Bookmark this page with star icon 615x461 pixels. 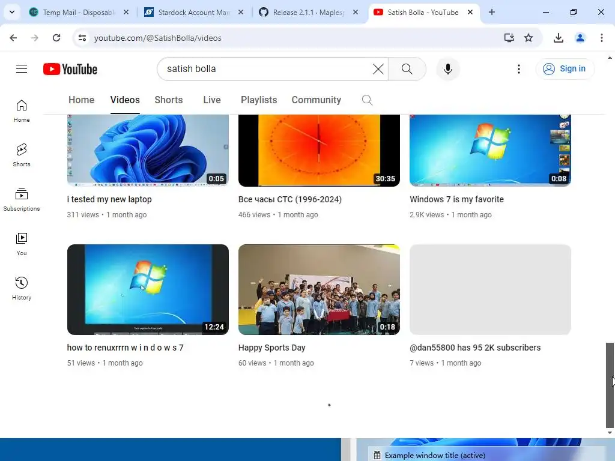tap(529, 38)
